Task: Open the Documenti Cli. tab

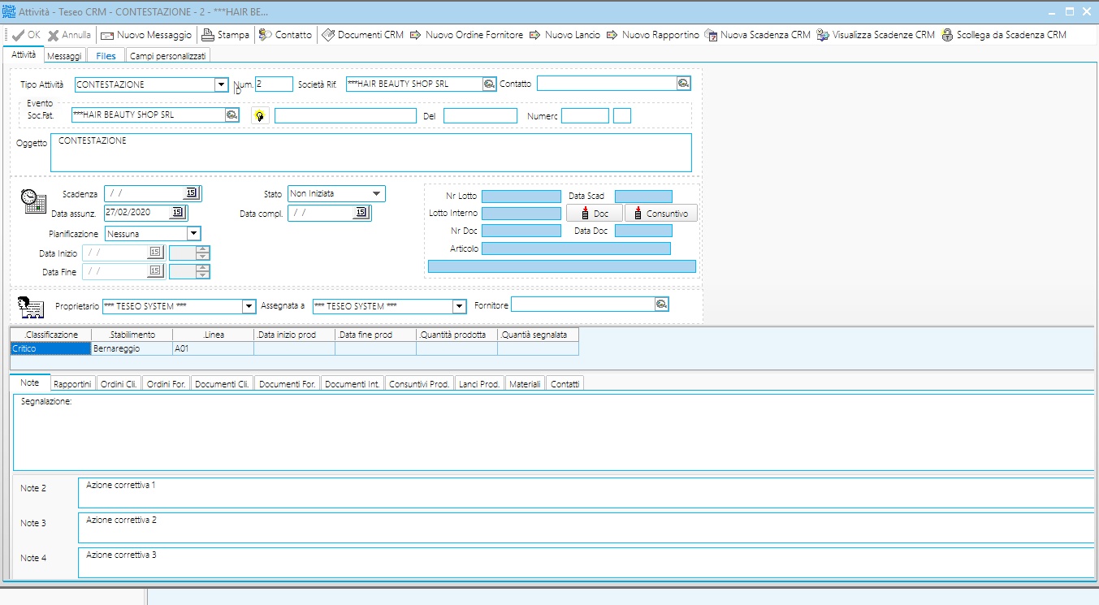Action: pos(223,383)
